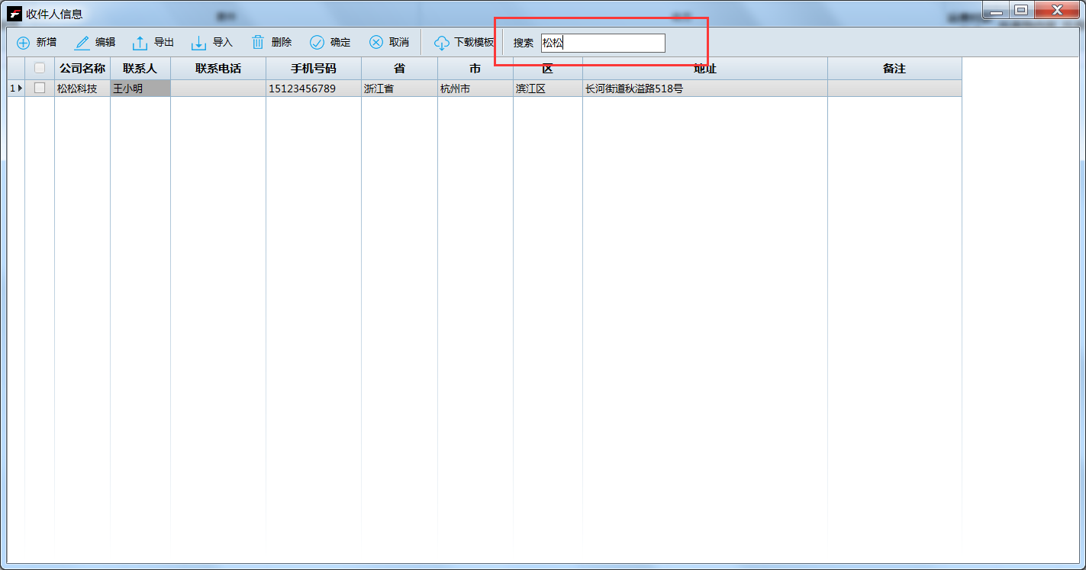This screenshot has height=570, width=1086.
Task: Select the 王小明 contact cell
Action: tap(140, 89)
